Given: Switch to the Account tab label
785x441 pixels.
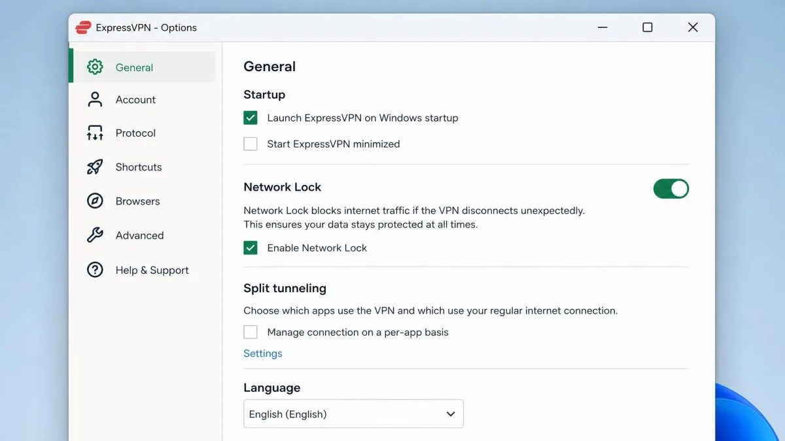Looking at the screenshot, I should pyautogui.click(x=135, y=99).
